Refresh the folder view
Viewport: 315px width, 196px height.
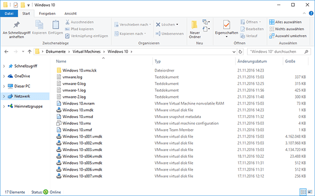click(x=240, y=52)
